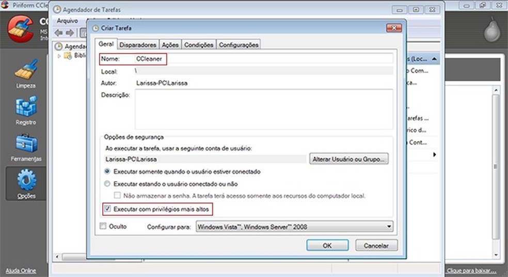Expand the Biblioteca tree node
Screen dimensions: 508x277
click(x=59, y=56)
